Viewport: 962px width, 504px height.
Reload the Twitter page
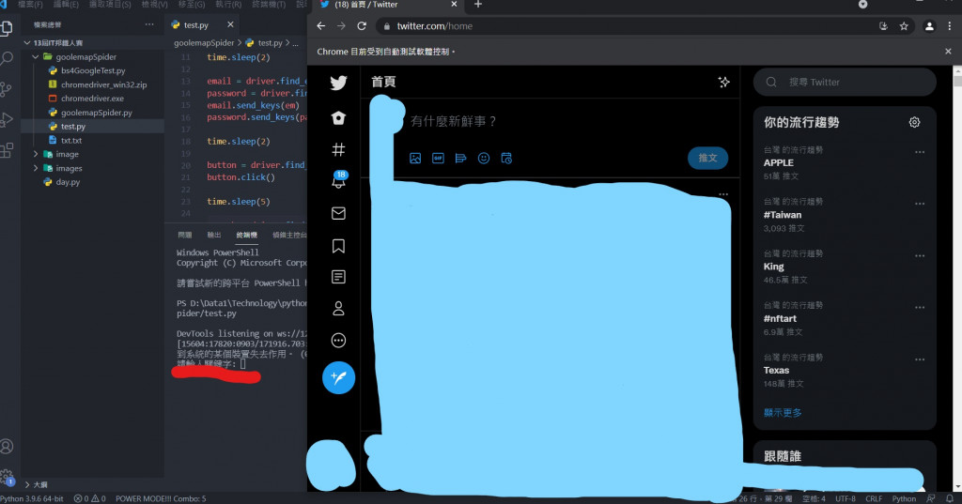(362, 25)
